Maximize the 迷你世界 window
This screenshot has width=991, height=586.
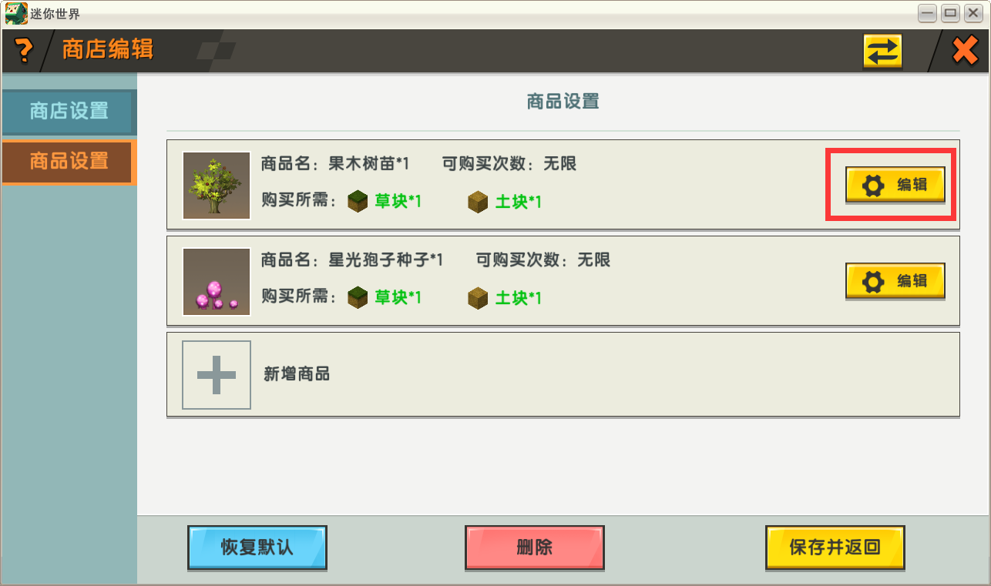(949, 12)
